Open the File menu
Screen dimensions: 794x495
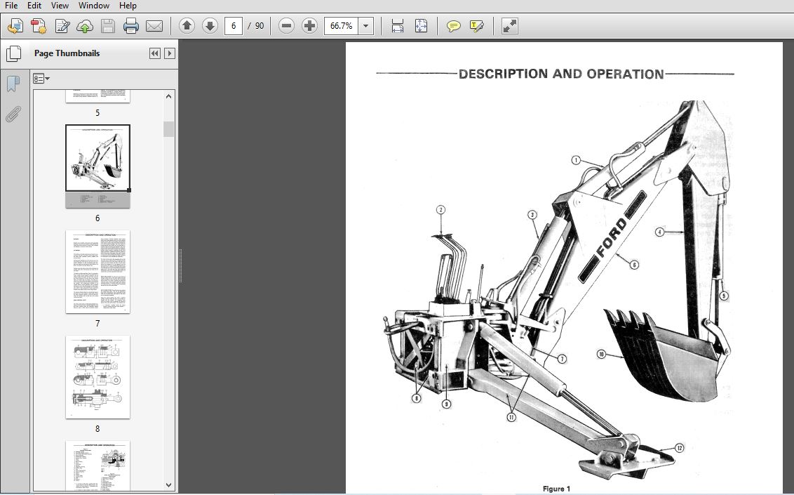pyautogui.click(x=11, y=6)
